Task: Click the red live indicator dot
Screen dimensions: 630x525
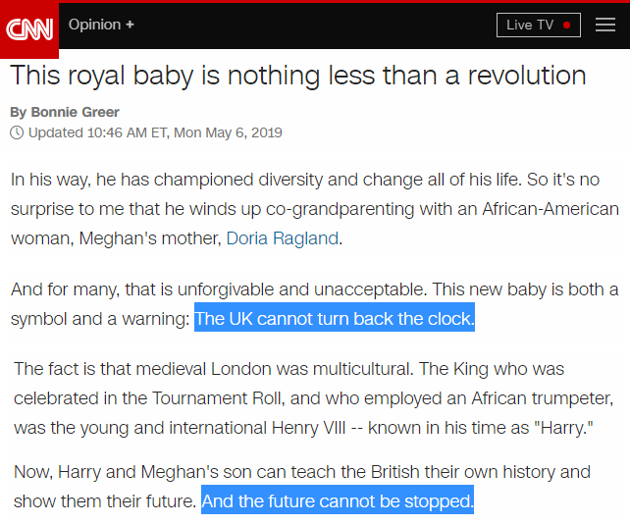Action: pos(567,25)
